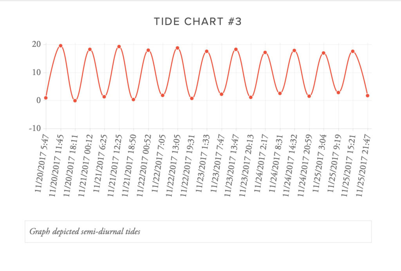Click the data point at 11/22/2017 13:05
Viewport: 401px width, 271px height.
tap(177, 48)
